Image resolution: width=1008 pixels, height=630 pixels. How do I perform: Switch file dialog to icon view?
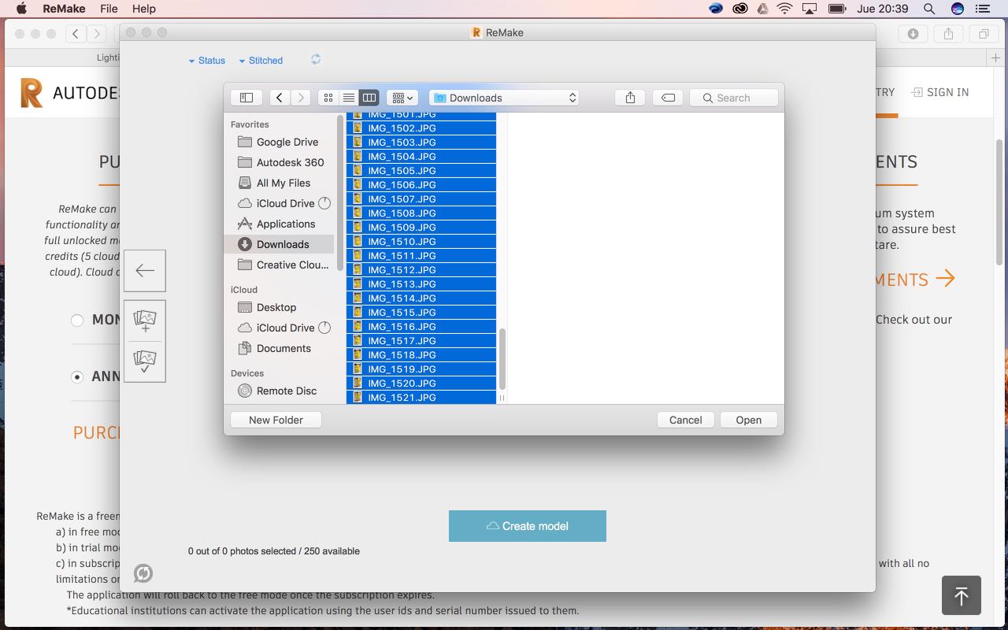tap(328, 98)
